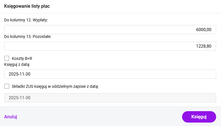
Task: Click the "Księguj z datą:" label
Action: [x=17, y=64]
